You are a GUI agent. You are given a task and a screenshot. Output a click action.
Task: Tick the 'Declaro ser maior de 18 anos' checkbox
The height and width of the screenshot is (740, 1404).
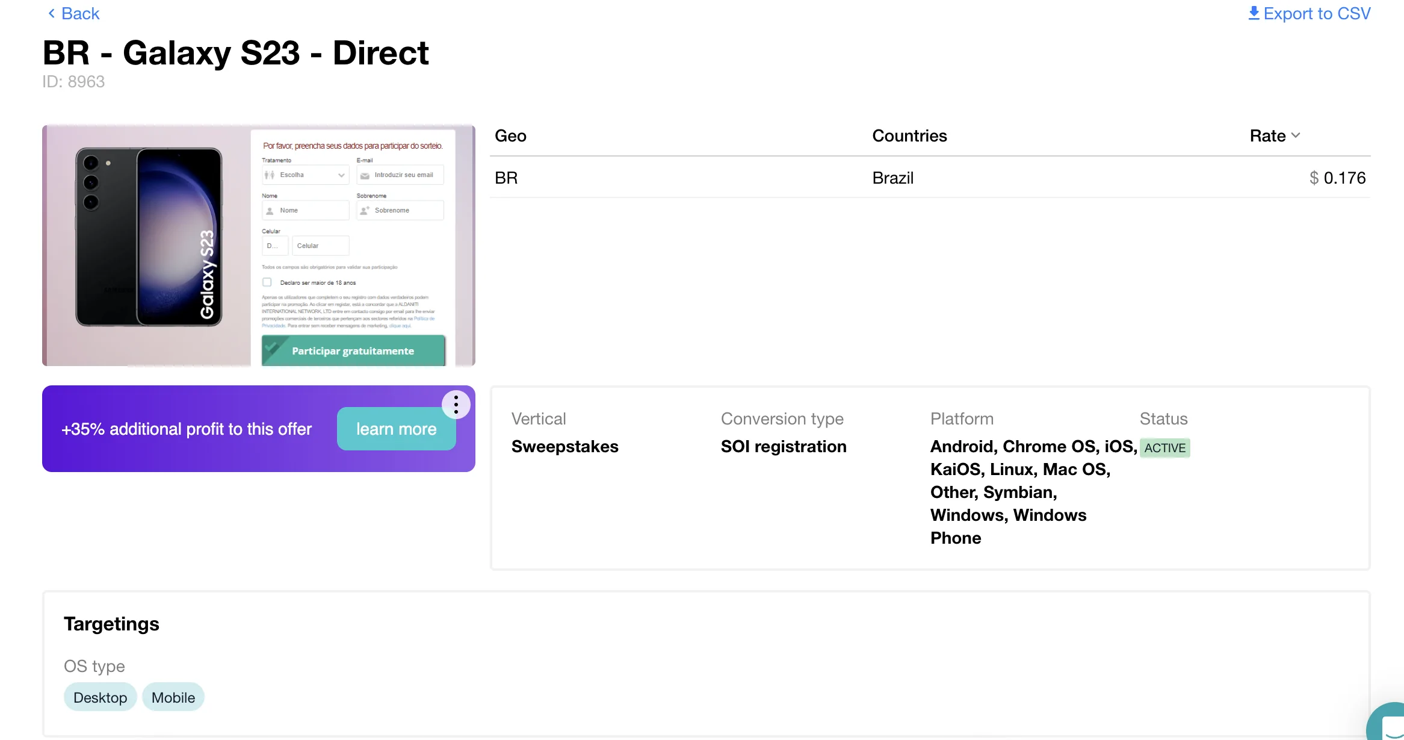(x=267, y=282)
